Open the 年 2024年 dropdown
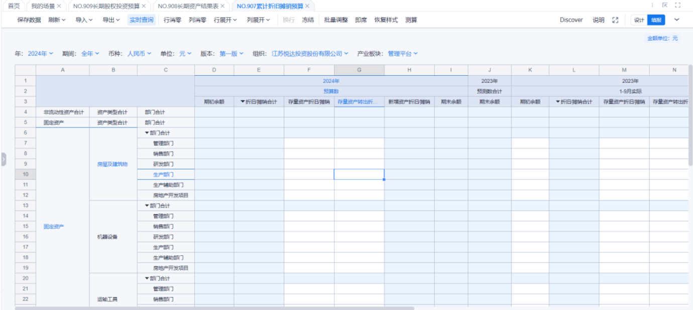This screenshot has width=693, height=310. click(40, 54)
